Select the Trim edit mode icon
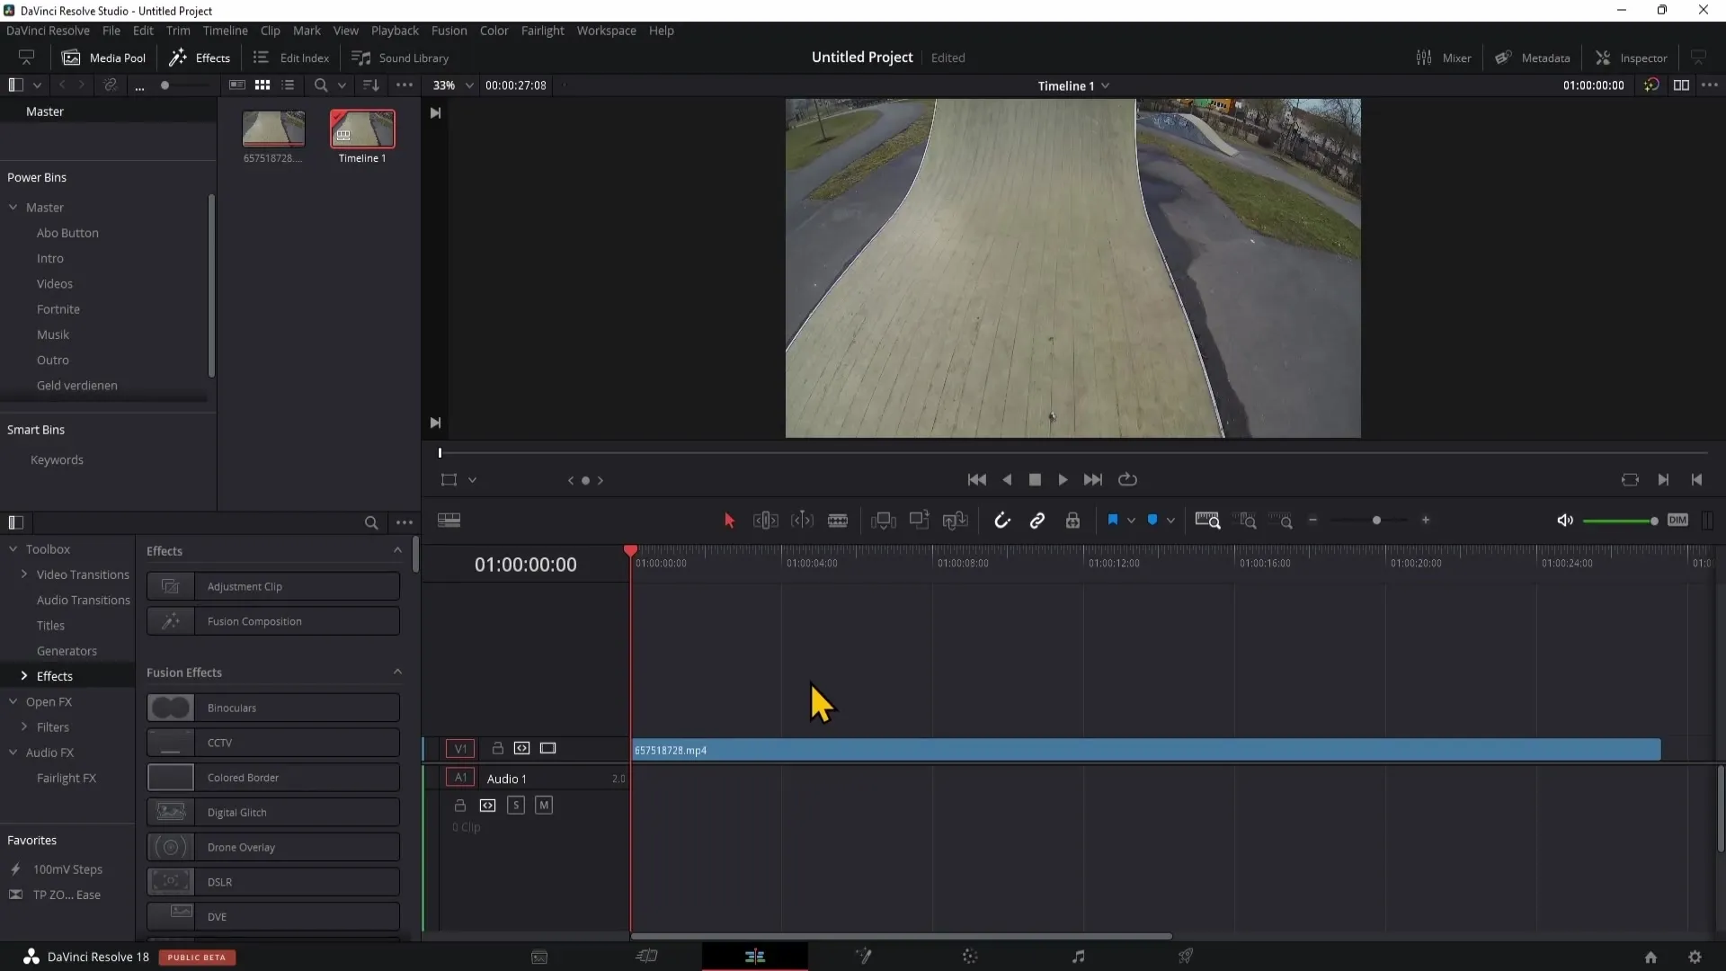Viewport: 1726px width, 971px height. tap(766, 521)
